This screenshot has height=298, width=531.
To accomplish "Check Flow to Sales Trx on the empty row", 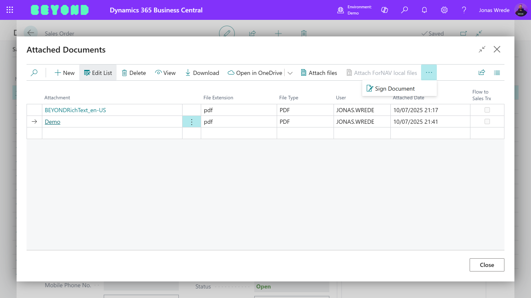I will 487,133.
